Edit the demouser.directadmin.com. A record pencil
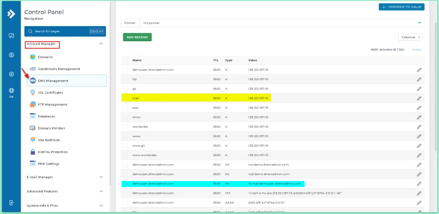The height and width of the screenshot is (214, 439). pos(419,70)
